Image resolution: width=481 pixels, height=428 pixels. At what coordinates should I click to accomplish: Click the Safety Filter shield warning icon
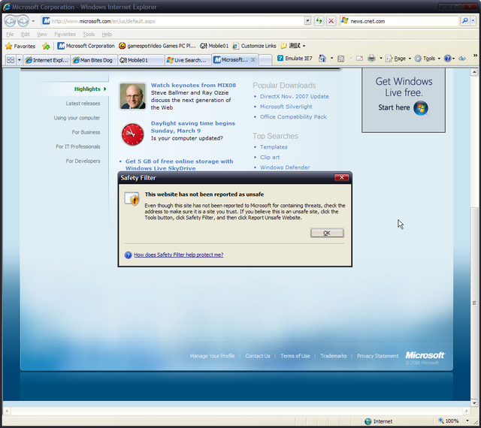pyautogui.click(x=132, y=198)
